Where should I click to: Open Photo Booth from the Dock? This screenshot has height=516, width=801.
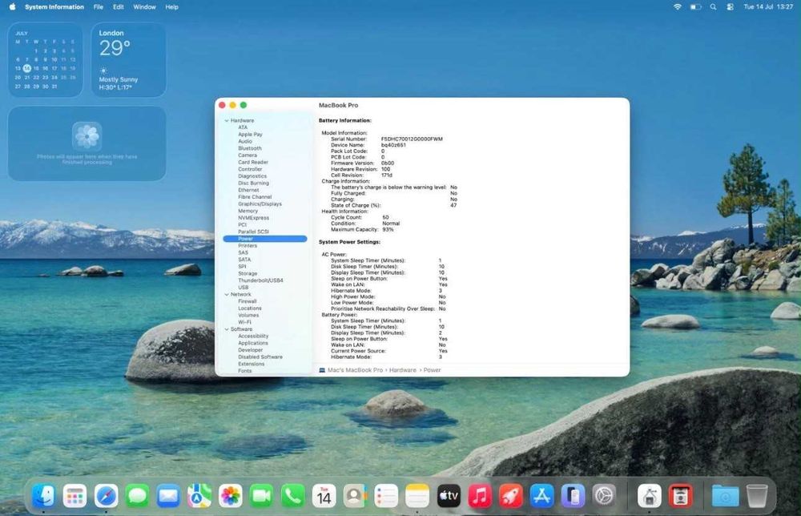(680, 495)
